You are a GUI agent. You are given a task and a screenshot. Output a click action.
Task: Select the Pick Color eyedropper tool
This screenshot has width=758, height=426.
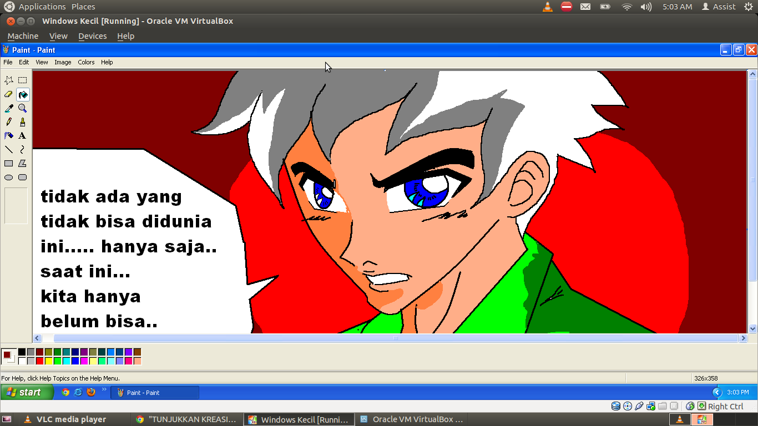9,108
